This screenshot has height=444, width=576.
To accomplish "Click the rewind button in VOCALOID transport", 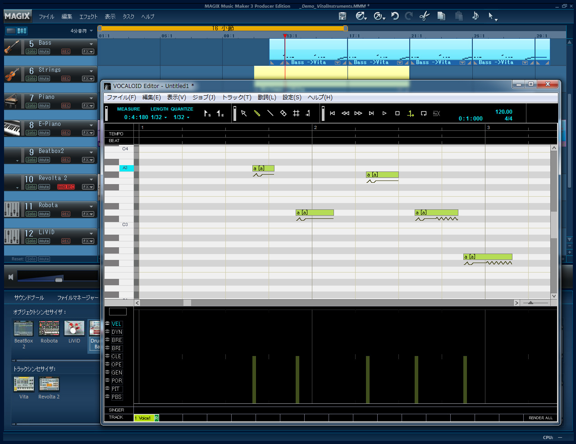I will tap(345, 113).
